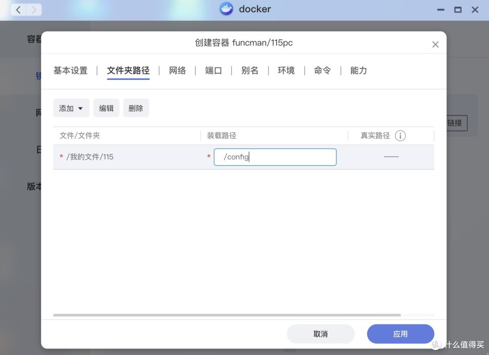Open the 命令 tab
This screenshot has height=355, width=489.
(x=322, y=71)
